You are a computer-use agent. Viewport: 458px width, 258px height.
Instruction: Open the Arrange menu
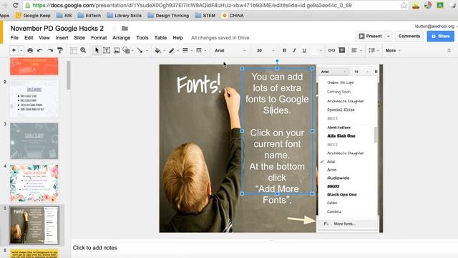(x=121, y=38)
